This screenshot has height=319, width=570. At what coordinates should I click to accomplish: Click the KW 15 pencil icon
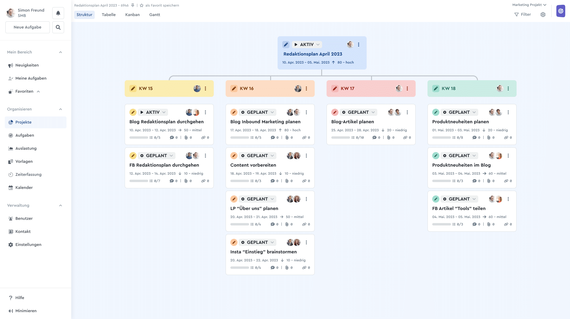tap(133, 89)
